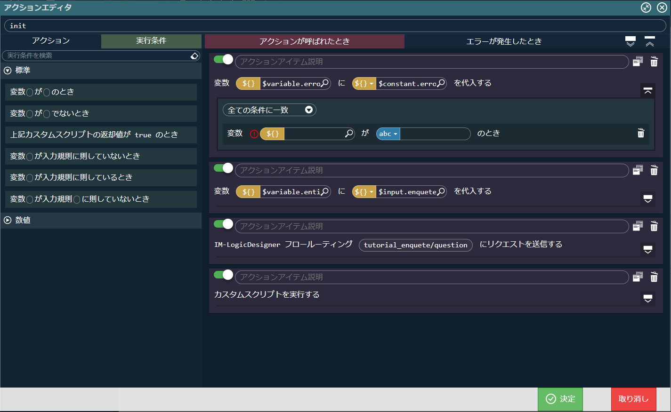Screen dimensions: 671x412
Task: Open variable search in condition row magnifier
Action: (x=349, y=134)
